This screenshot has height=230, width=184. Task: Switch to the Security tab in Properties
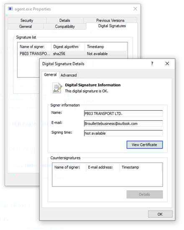click(27, 20)
